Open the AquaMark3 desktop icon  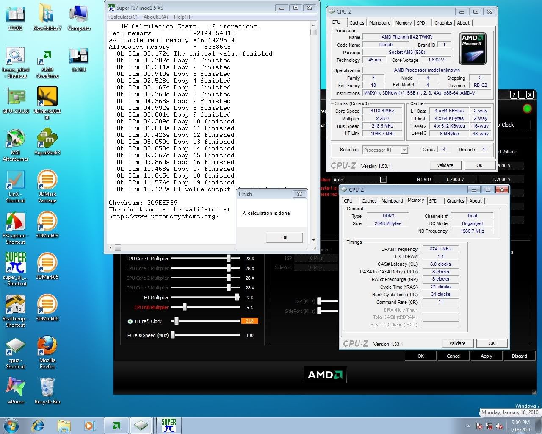(47, 142)
